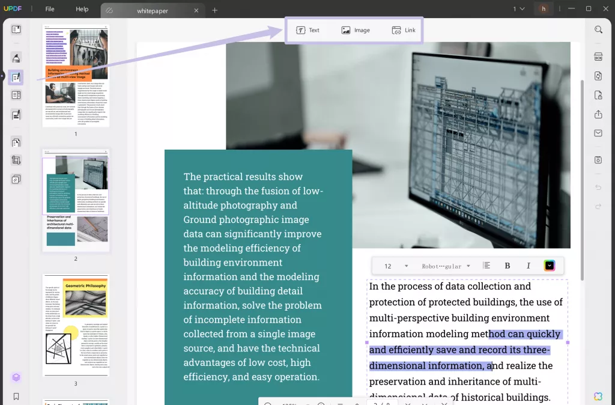Select page 1 thumbnail
This screenshot has width=615, height=405.
76,76
